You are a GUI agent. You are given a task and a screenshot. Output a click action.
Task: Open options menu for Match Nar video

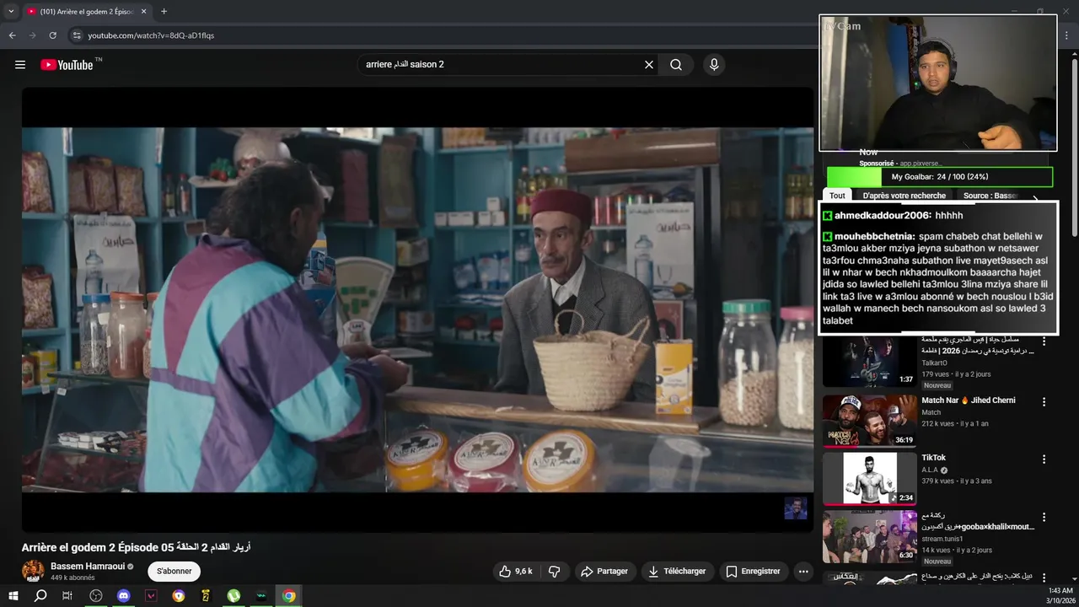(x=1044, y=402)
